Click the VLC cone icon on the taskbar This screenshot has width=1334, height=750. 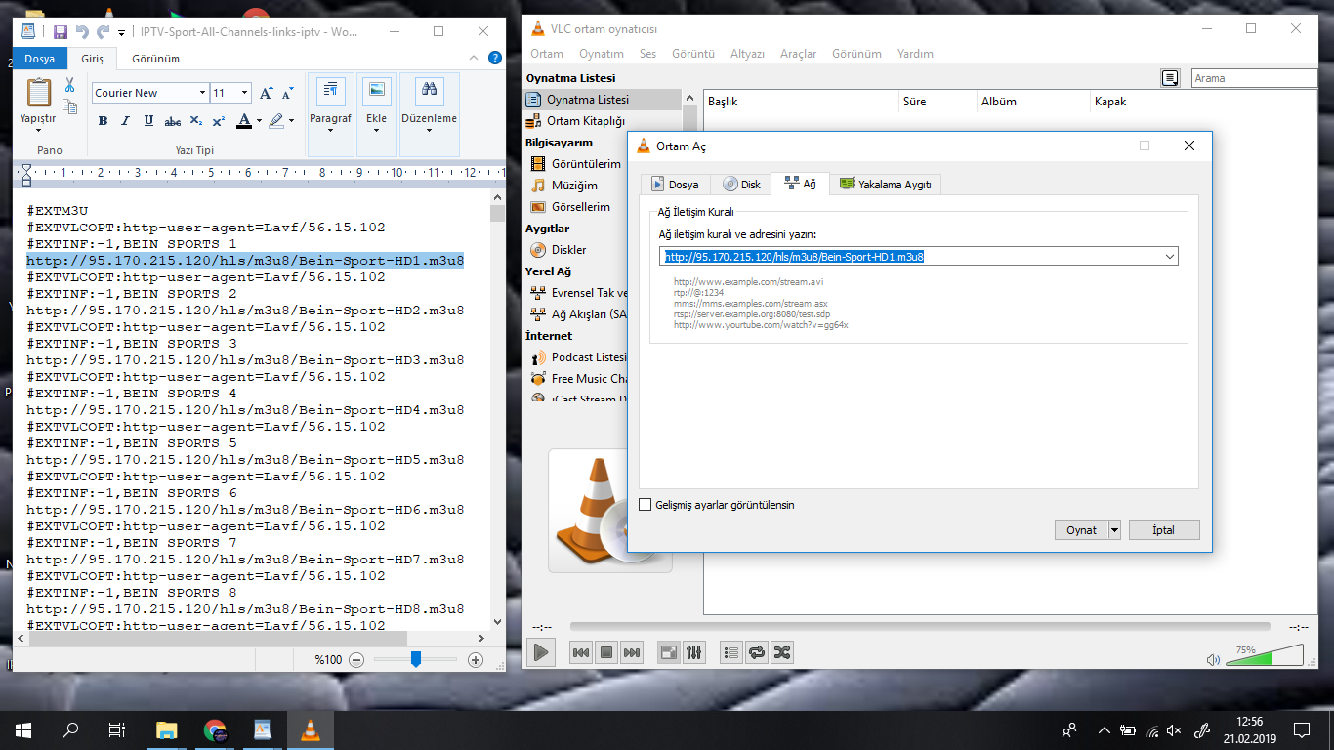coord(310,729)
